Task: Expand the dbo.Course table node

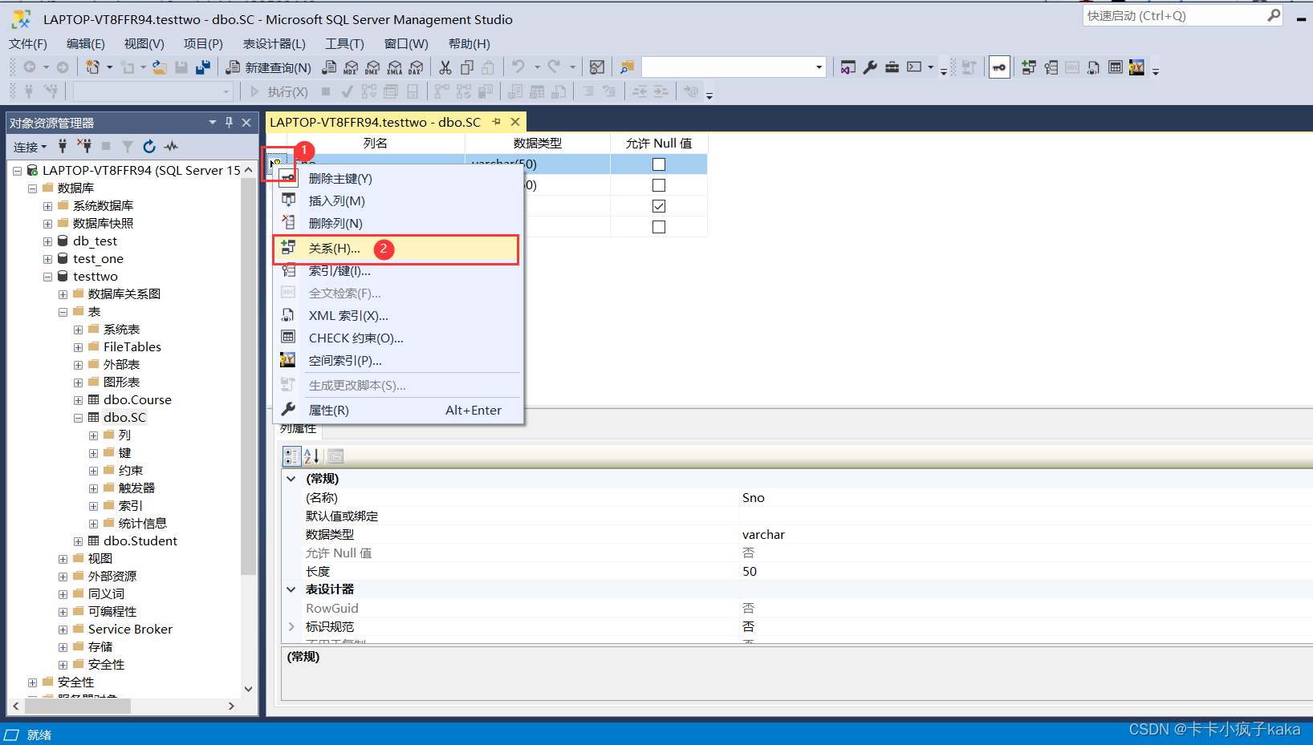Action: [78, 400]
